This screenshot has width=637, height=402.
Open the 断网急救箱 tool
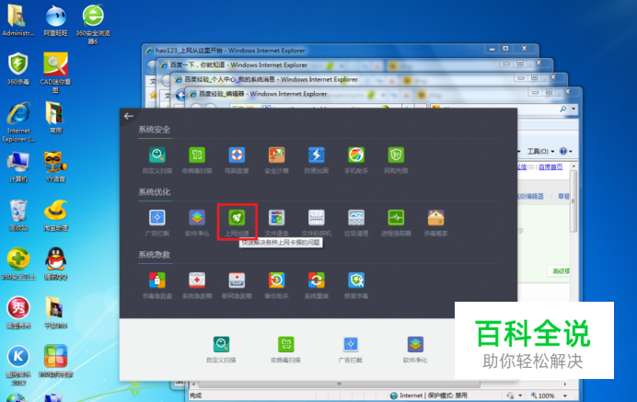tap(237, 285)
